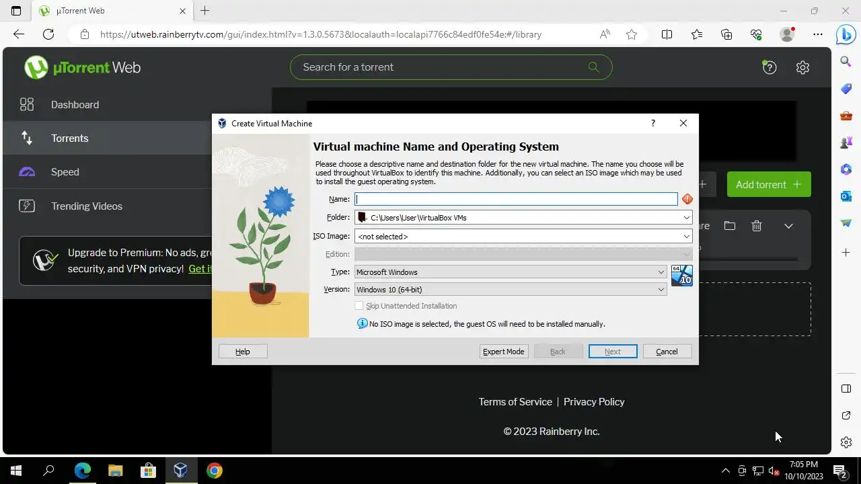Click the Next button
Viewport: 861px width, 484px height.
613,352
